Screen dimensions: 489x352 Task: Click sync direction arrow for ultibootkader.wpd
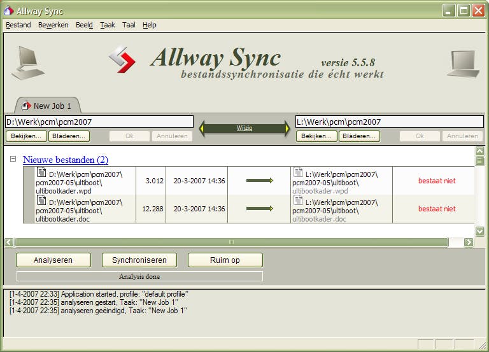click(260, 181)
